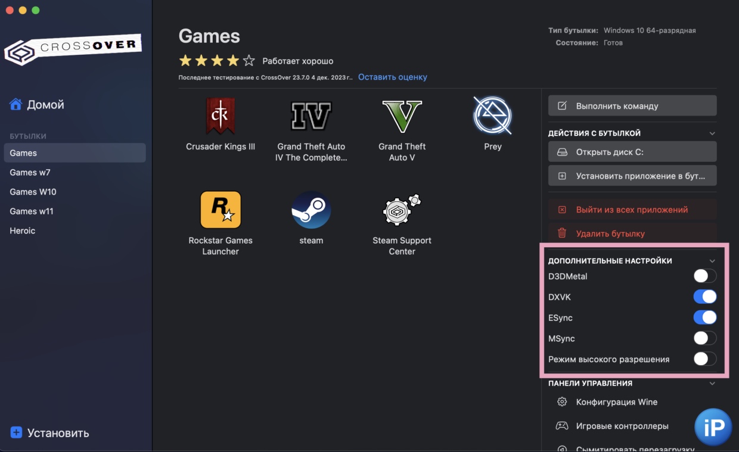Click the Оставить оценку link
The width and height of the screenshot is (739, 452).
pos(393,77)
